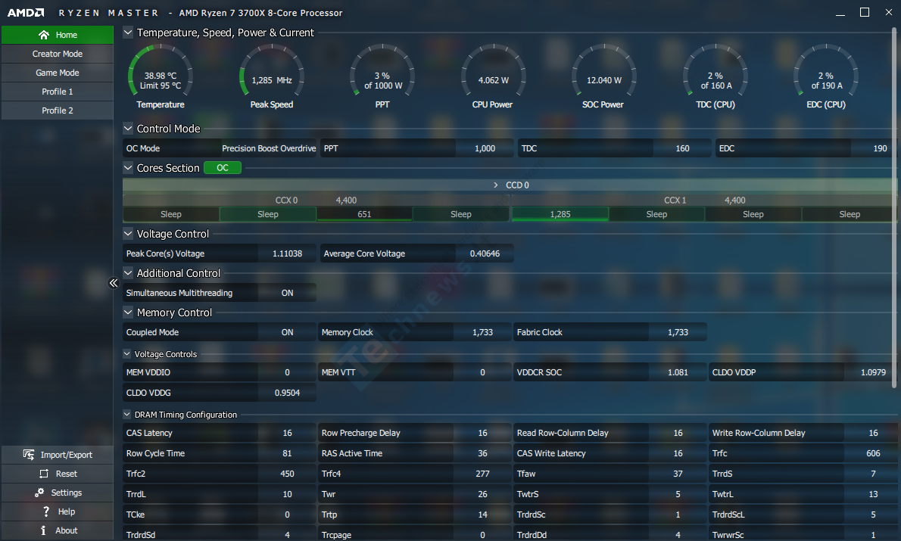Click Peak Core(s) Voltage value 1.11038
This screenshot has width=901, height=541.
pos(287,253)
